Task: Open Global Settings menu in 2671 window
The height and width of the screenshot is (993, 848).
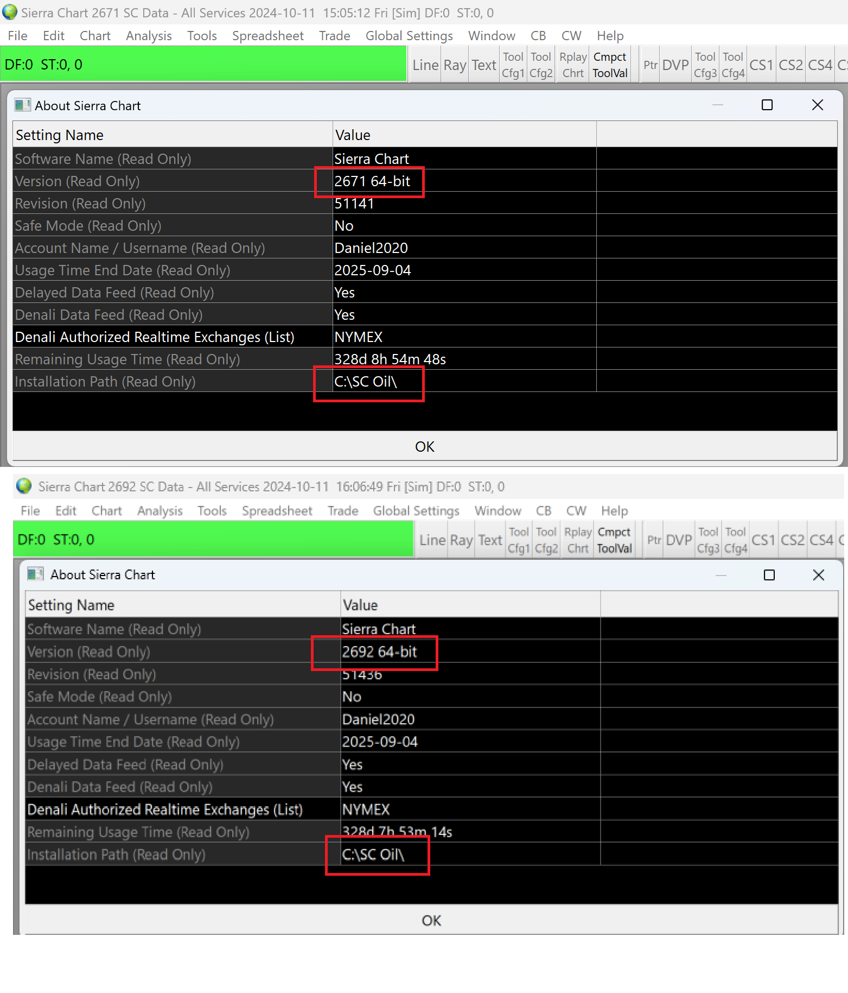Action: 409,36
